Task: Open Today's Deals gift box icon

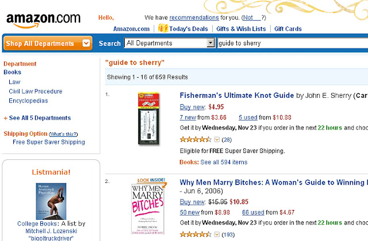Action: pos(163,28)
